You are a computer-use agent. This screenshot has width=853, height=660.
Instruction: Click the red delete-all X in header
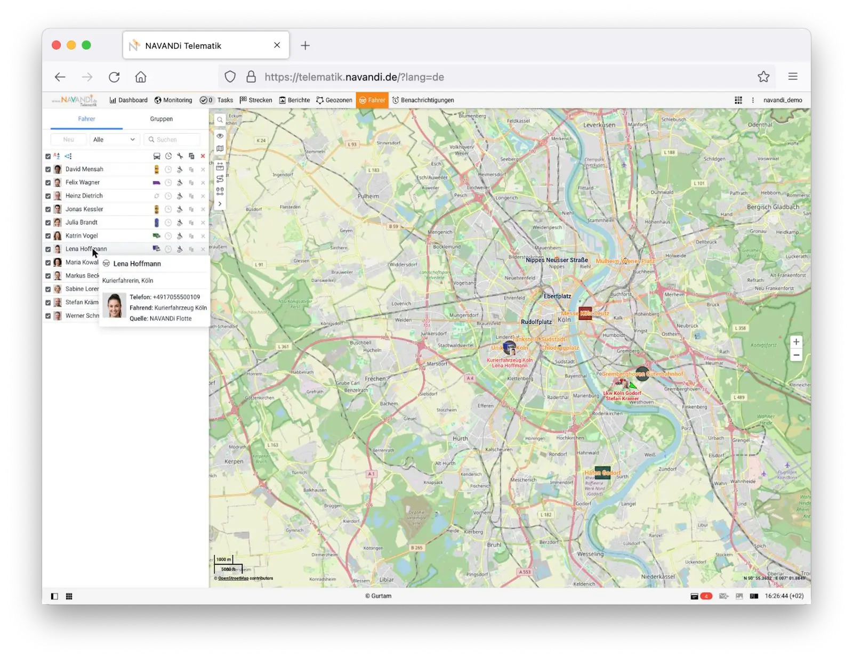click(x=203, y=156)
